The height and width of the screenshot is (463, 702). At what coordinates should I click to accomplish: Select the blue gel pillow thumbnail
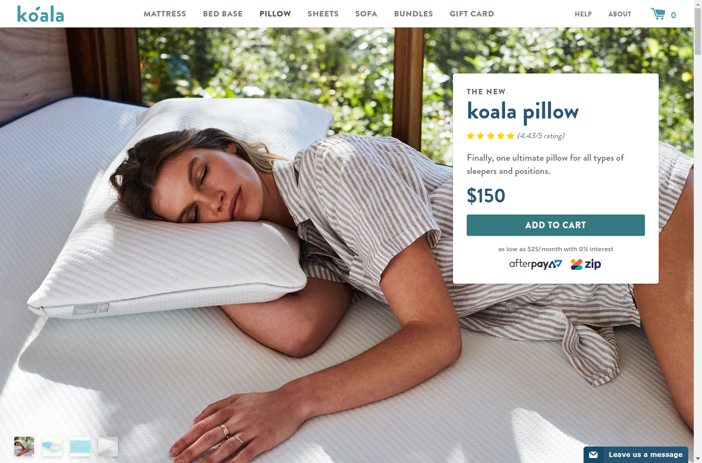pos(52,447)
